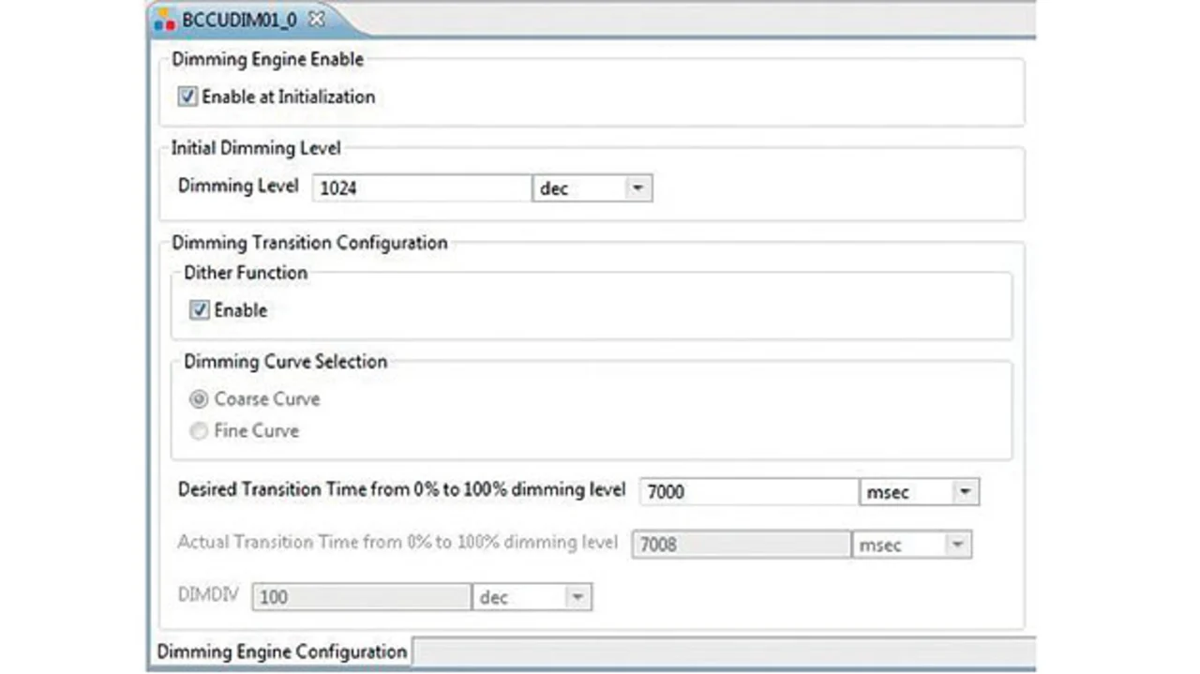Close the BCCUDIM01_0 editor tab
The image size is (1200, 674).
(316, 19)
